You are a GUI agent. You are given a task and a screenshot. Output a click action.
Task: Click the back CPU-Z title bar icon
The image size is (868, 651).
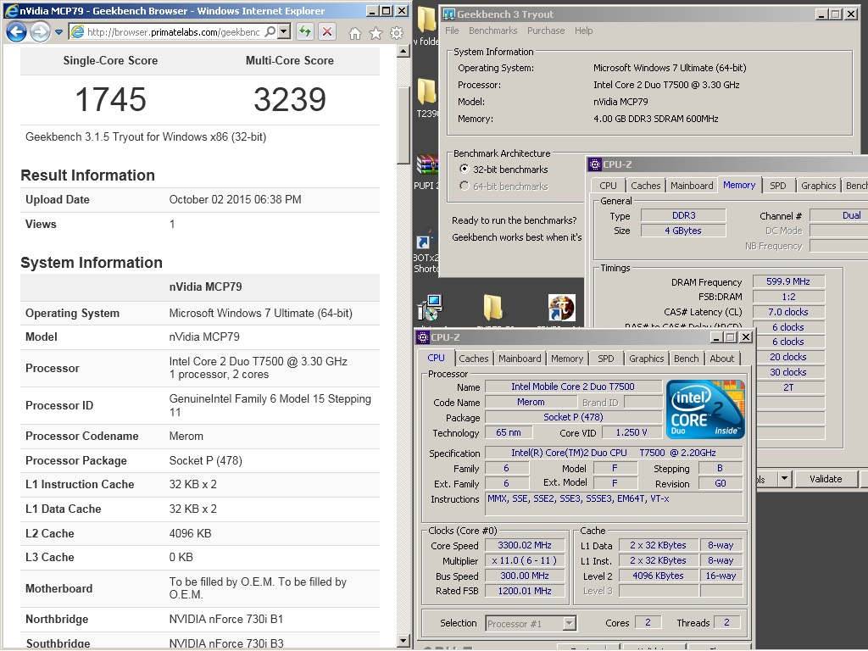click(595, 164)
